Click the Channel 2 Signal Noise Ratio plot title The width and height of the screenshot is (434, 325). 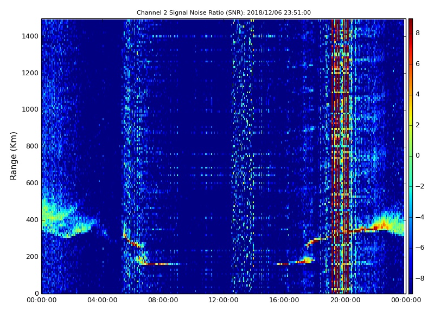coord(224,12)
